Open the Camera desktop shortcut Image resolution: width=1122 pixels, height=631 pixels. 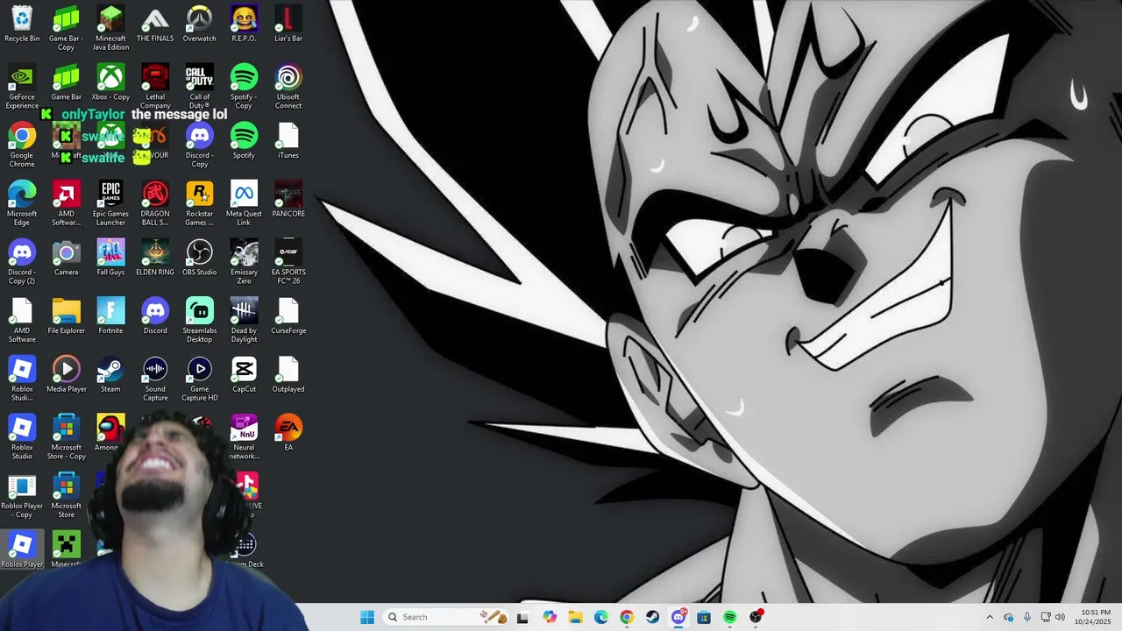tap(67, 258)
